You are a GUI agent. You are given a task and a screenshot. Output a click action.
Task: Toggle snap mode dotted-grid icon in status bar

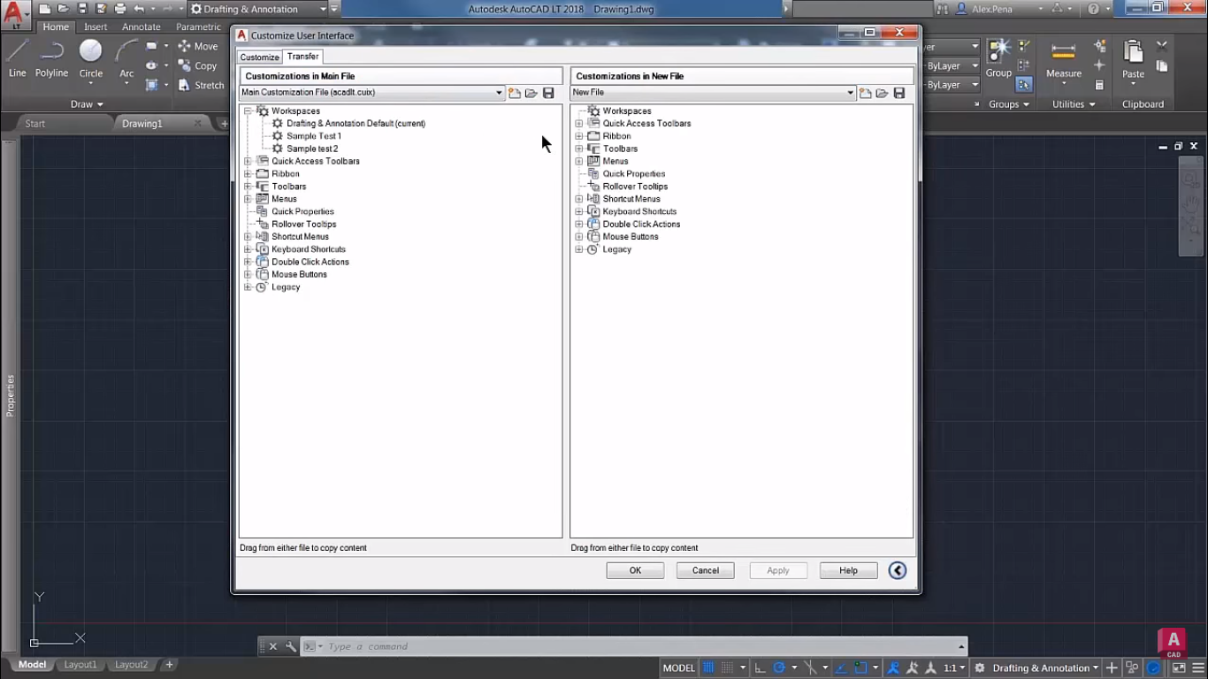[727, 668]
